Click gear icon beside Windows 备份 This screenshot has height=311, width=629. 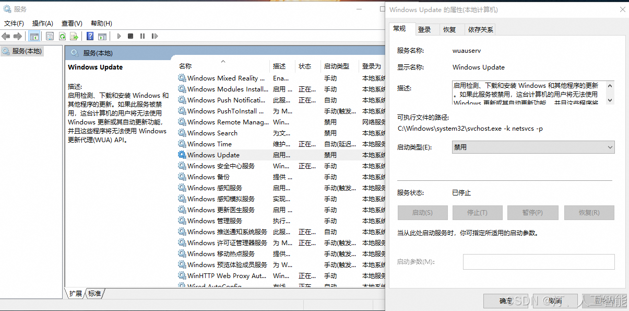(x=182, y=177)
